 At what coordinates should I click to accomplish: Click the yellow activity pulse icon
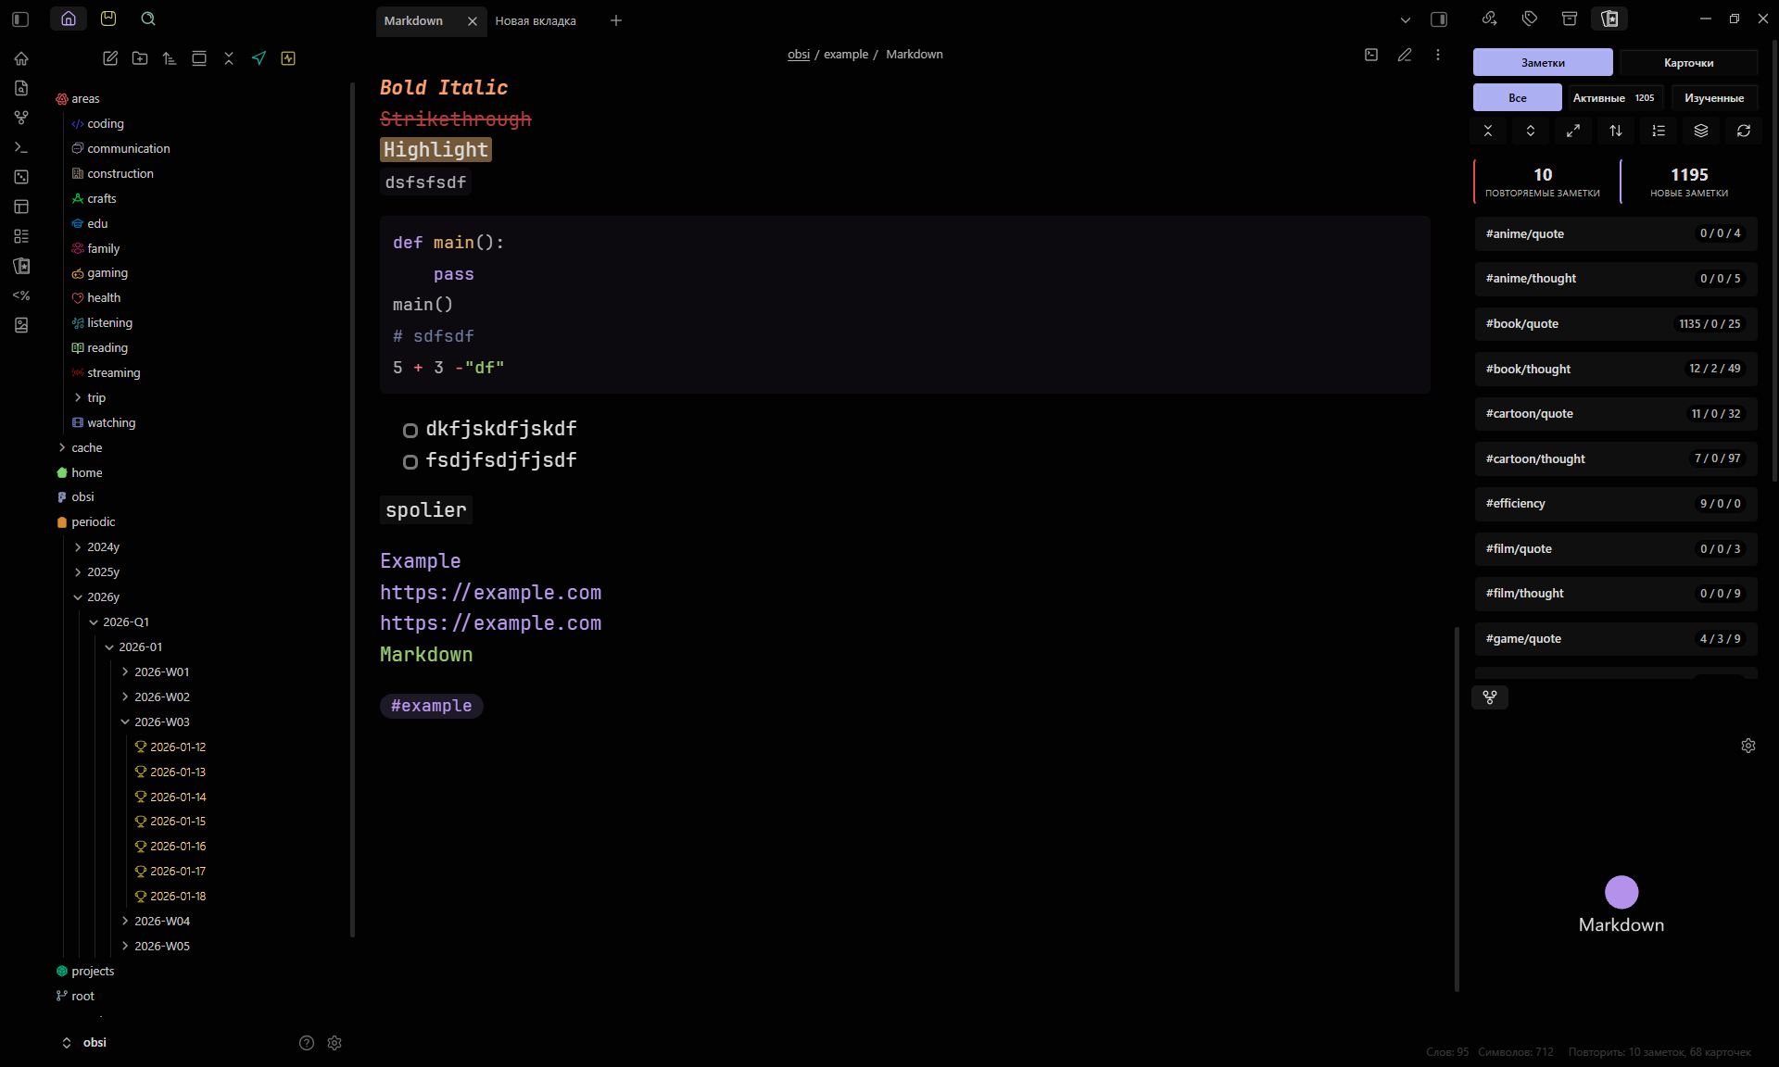[288, 58]
